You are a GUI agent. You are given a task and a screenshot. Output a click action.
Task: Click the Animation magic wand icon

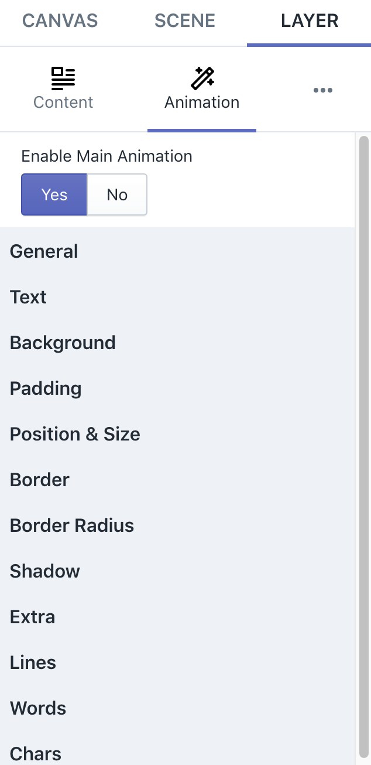click(202, 77)
